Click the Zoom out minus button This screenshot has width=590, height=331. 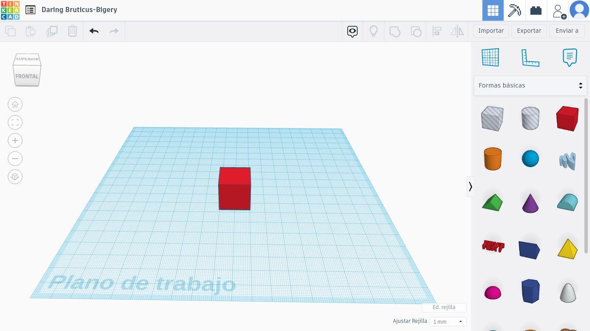[15, 159]
